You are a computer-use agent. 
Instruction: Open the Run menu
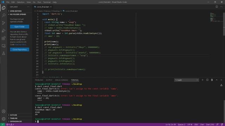tap(39, 2)
